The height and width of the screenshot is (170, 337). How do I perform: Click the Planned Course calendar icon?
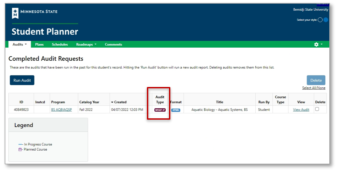point(21,149)
